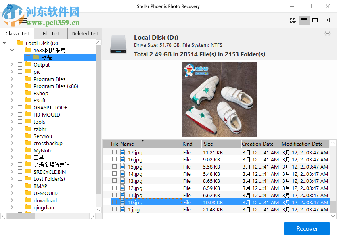337x238 pixels.
Task: Open the Deleted List tab
Action: (84, 34)
